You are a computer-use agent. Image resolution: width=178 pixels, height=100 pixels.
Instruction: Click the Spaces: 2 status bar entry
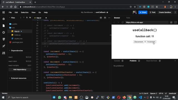click(x=154, y=93)
